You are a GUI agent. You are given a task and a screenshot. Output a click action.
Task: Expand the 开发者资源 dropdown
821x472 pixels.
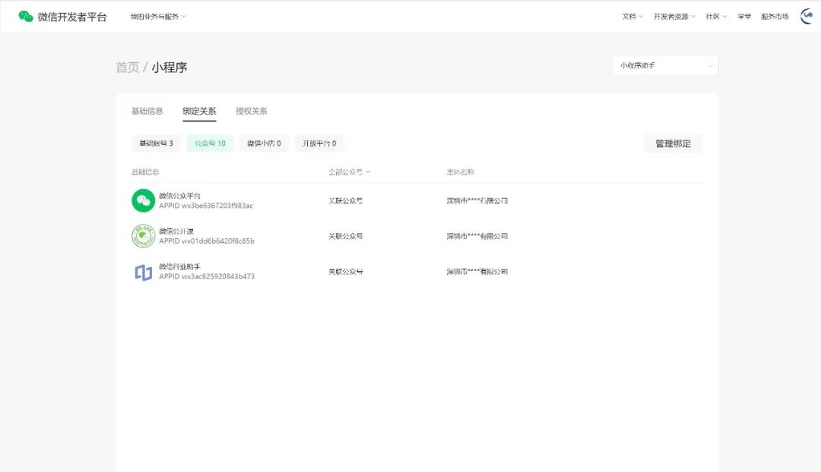(674, 17)
